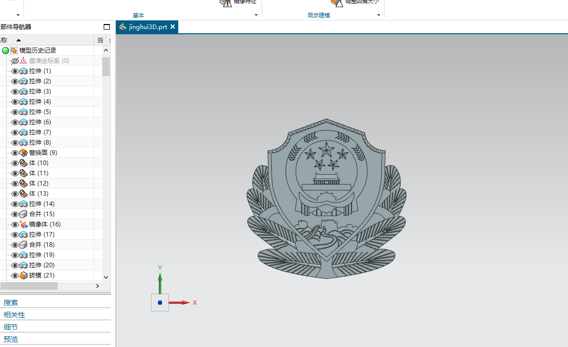Click the 拉伸 (1) extrude icon
568x347 pixels.
coord(23,71)
